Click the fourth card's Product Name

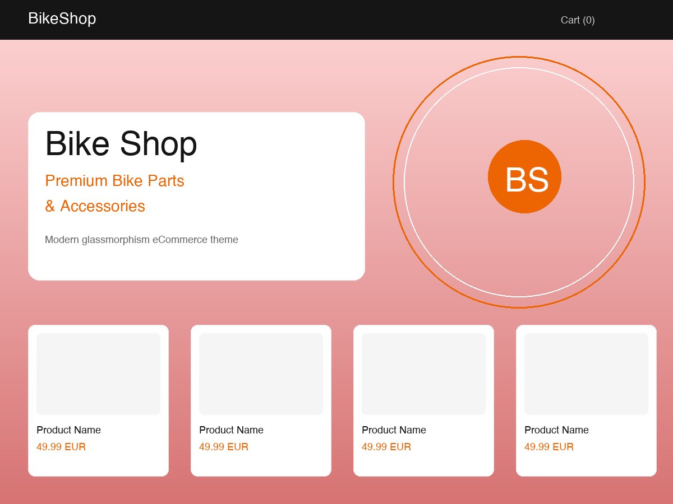(556, 430)
